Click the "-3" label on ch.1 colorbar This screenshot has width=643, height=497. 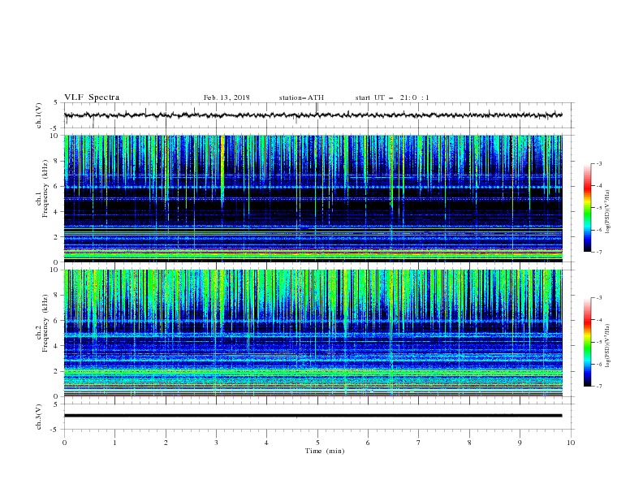[599, 163]
